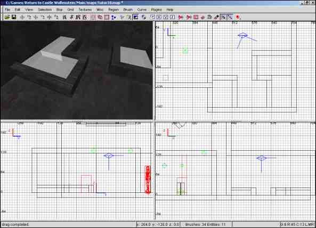Open the Textures menu

85,10
